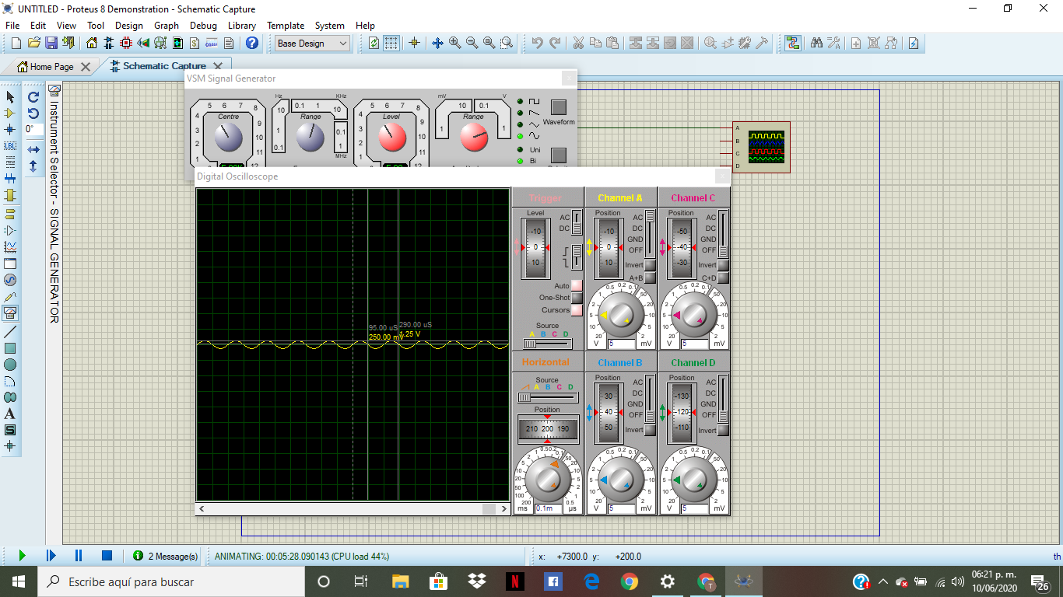Toggle the grid display icon

click(x=391, y=44)
